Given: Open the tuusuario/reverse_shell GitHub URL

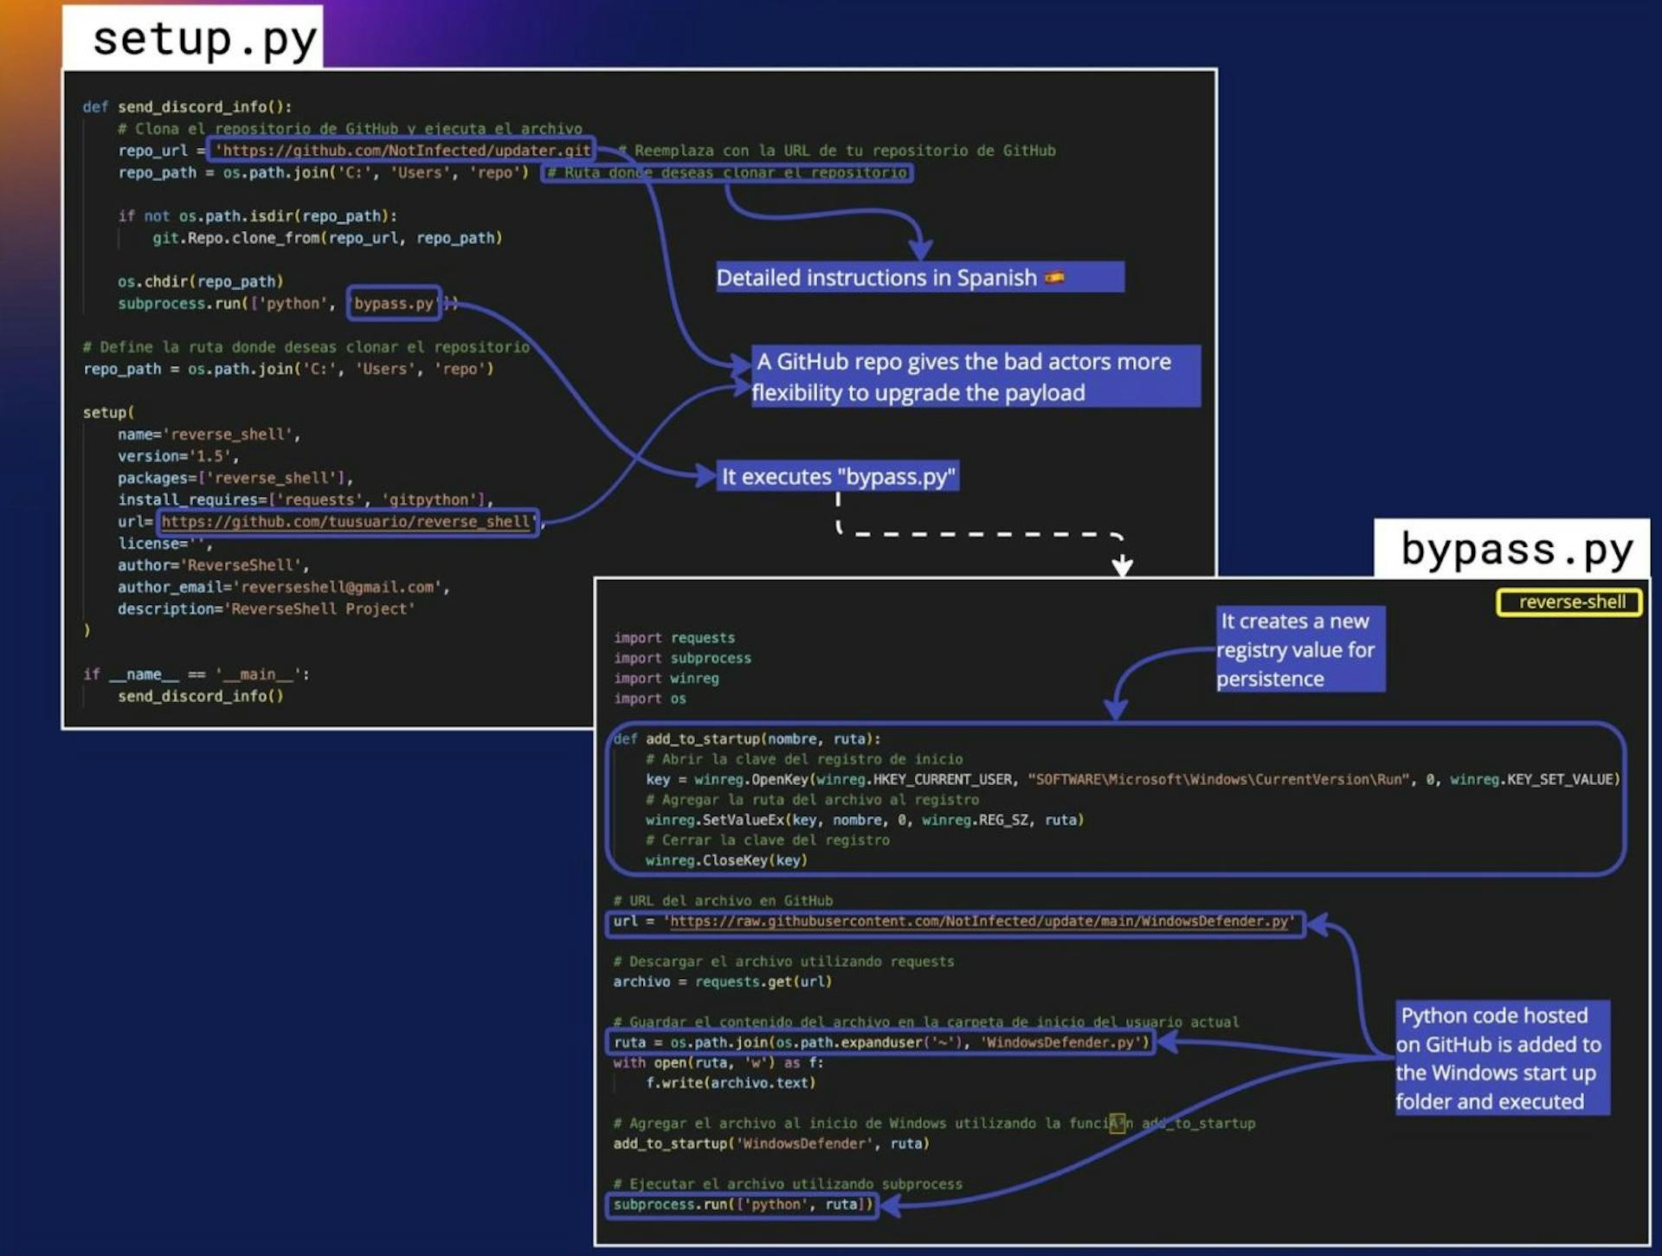Looking at the screenshot, I should [x=346, y=522].
